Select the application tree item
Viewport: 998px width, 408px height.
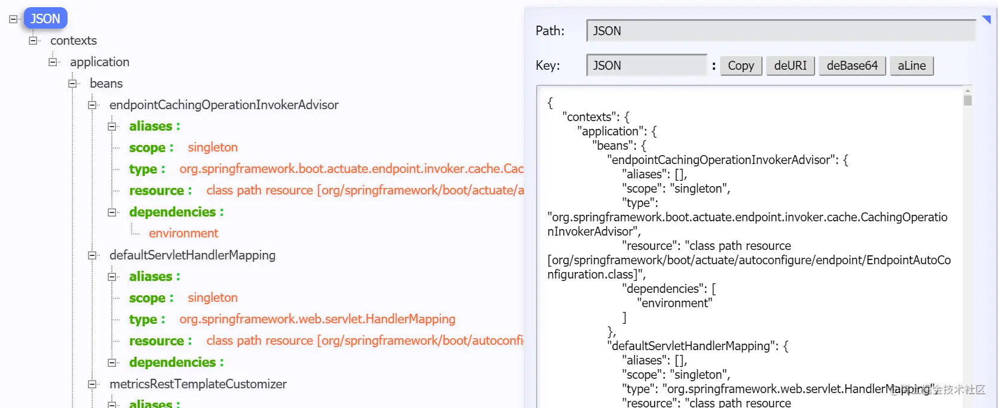click(100, 62)
